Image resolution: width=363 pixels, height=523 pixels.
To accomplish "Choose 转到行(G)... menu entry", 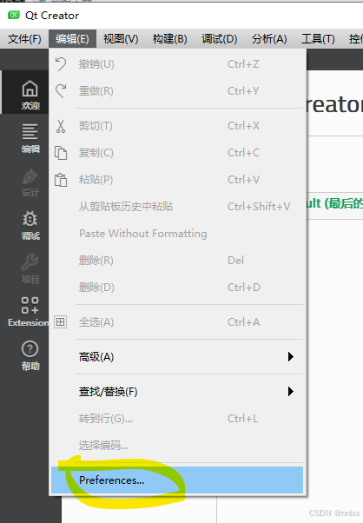I will 177,418.
